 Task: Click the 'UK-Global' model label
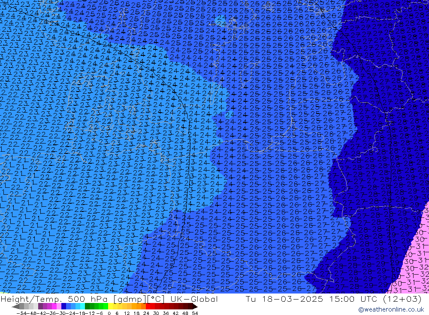point(194,299)
